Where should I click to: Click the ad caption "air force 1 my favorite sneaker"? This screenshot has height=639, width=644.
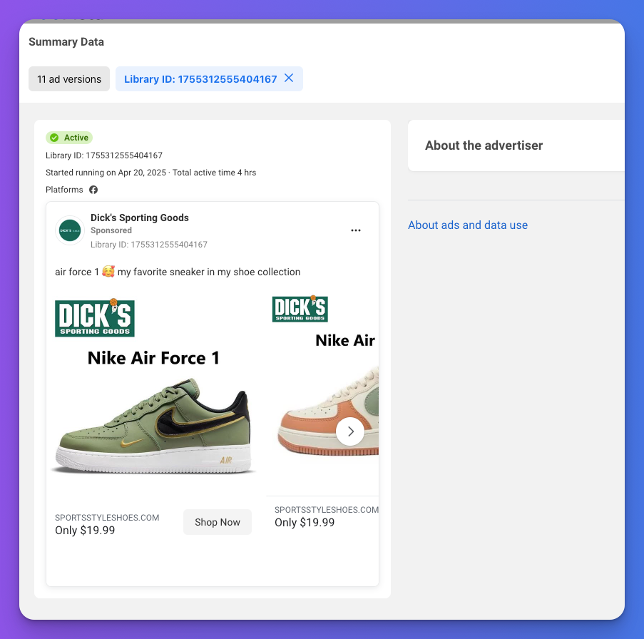click(178, 272)
